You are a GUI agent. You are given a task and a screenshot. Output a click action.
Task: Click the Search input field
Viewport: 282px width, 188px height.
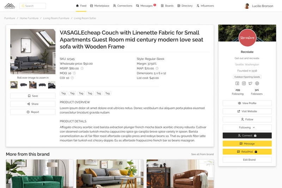click(x=32, y=6)
